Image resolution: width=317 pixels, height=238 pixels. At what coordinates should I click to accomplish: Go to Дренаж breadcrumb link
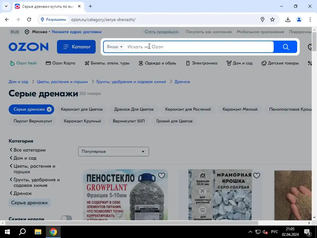(182, 82)
